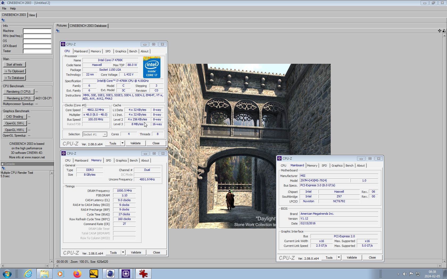The width and height of the screenshot is (447, 279).
Task: Open the File menu
Action: (x=4, y=9)
